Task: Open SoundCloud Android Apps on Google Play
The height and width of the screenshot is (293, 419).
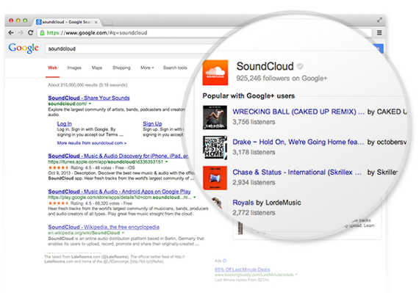Action: point(119,192)
